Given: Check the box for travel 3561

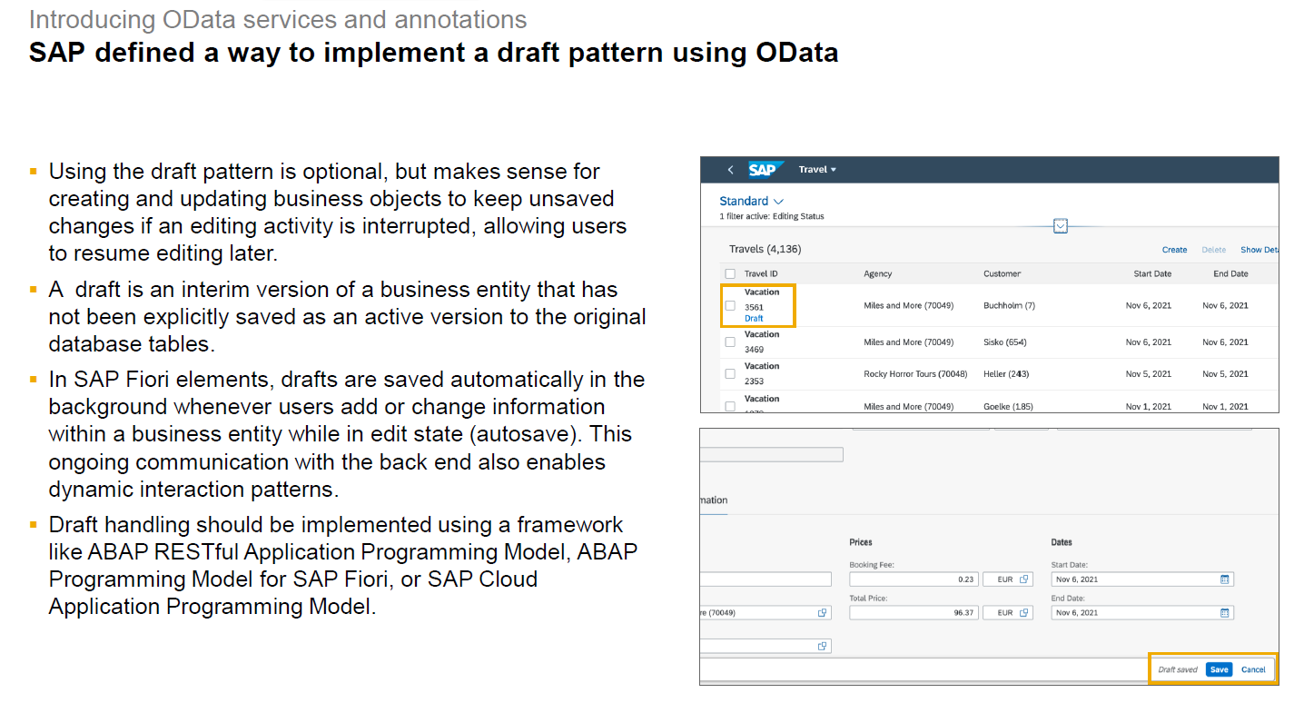Looking at the screenshot, I should tap(730, 306).
